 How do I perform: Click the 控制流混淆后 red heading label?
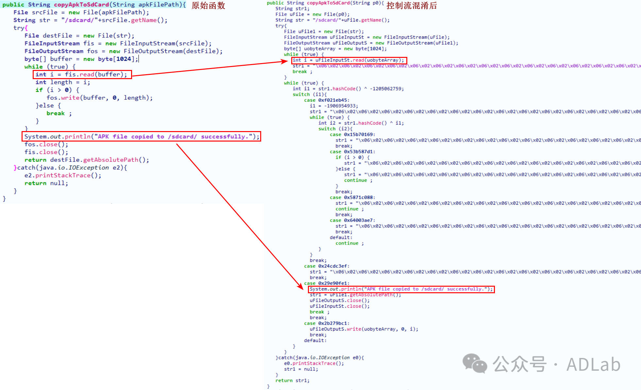click(411, 6)
